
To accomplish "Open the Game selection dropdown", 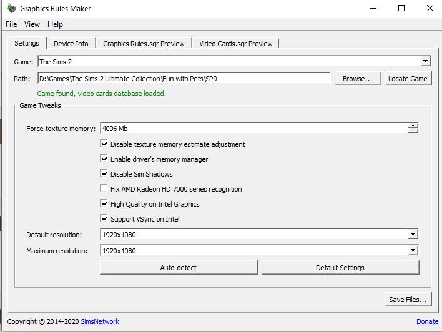I will pyautogui.click(x=425, y=61).
